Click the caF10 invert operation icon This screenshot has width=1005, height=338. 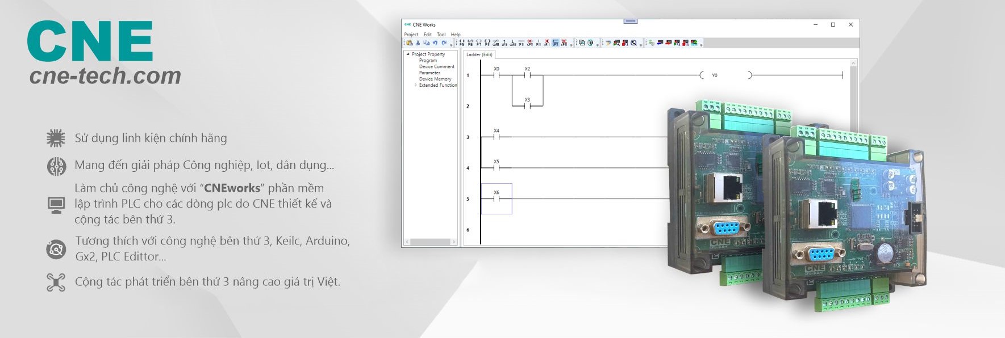pyautogui.click(x=496, y=43)
